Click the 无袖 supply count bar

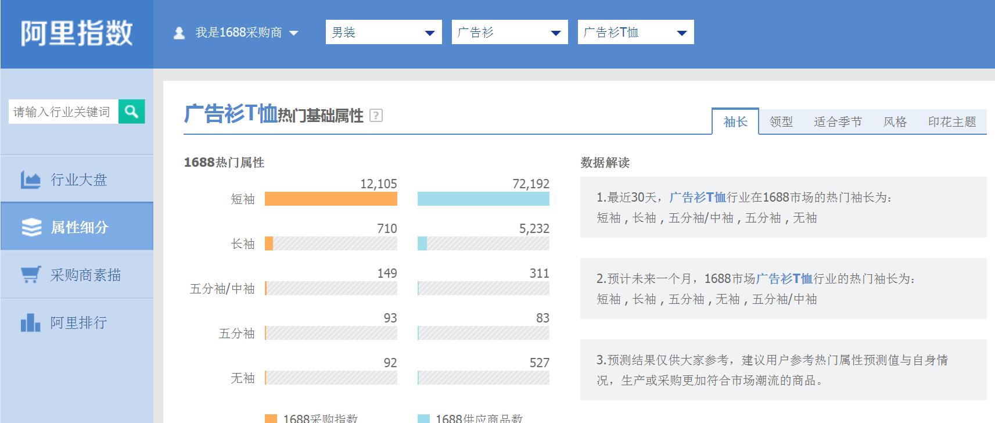point(483,378)
